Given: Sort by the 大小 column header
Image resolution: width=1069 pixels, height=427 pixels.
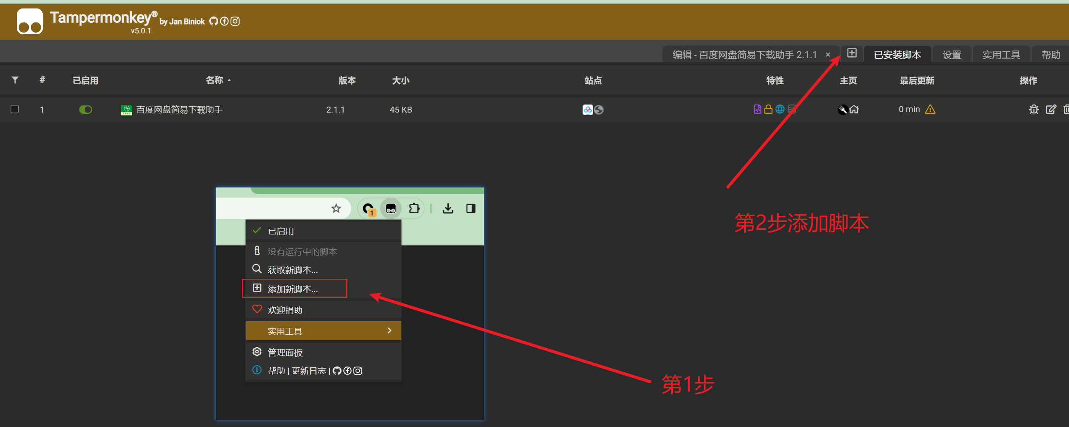Looking at the screenshot, I should click(x=400, y=80).
